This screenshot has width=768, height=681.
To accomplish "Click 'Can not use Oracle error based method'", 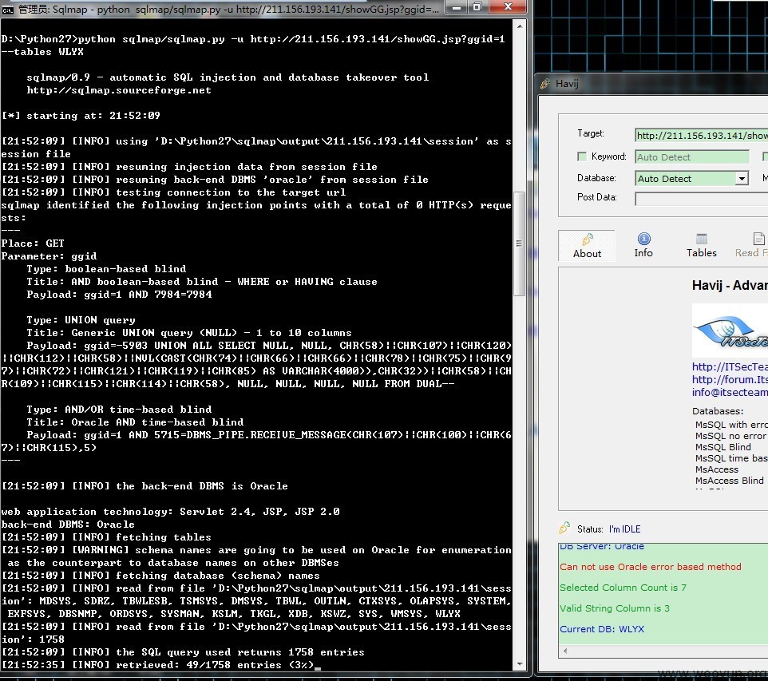I will (651, 567).
